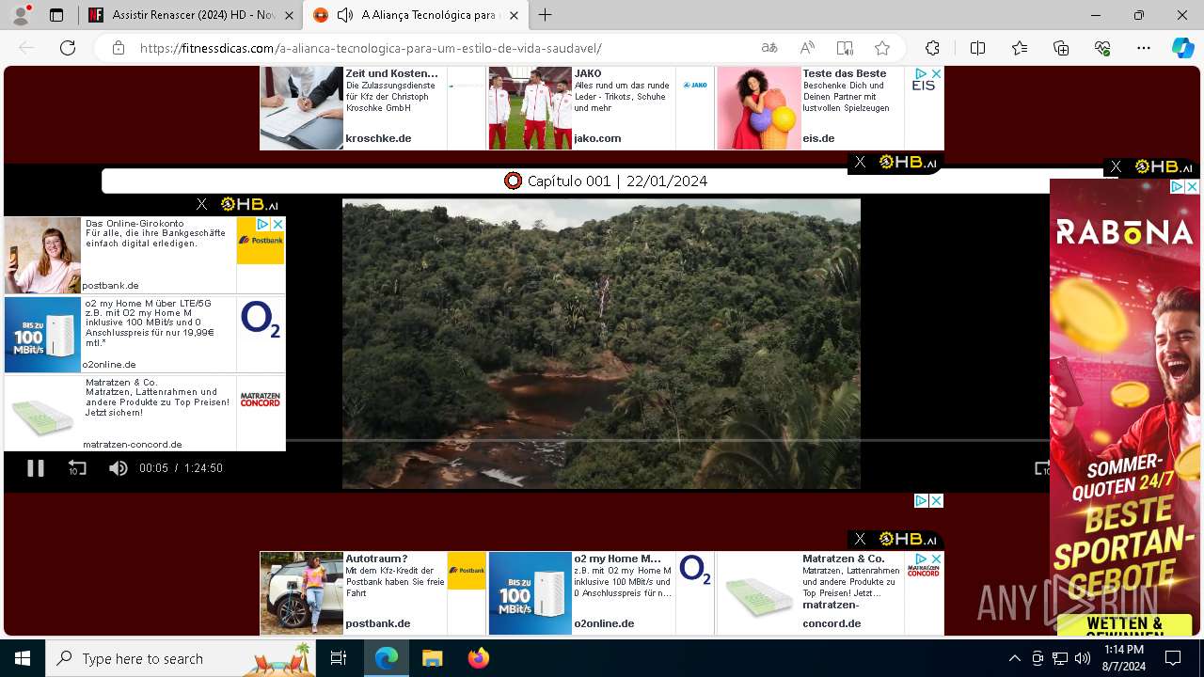
Task: Open browser extensions menu
Action: point(932,48)
